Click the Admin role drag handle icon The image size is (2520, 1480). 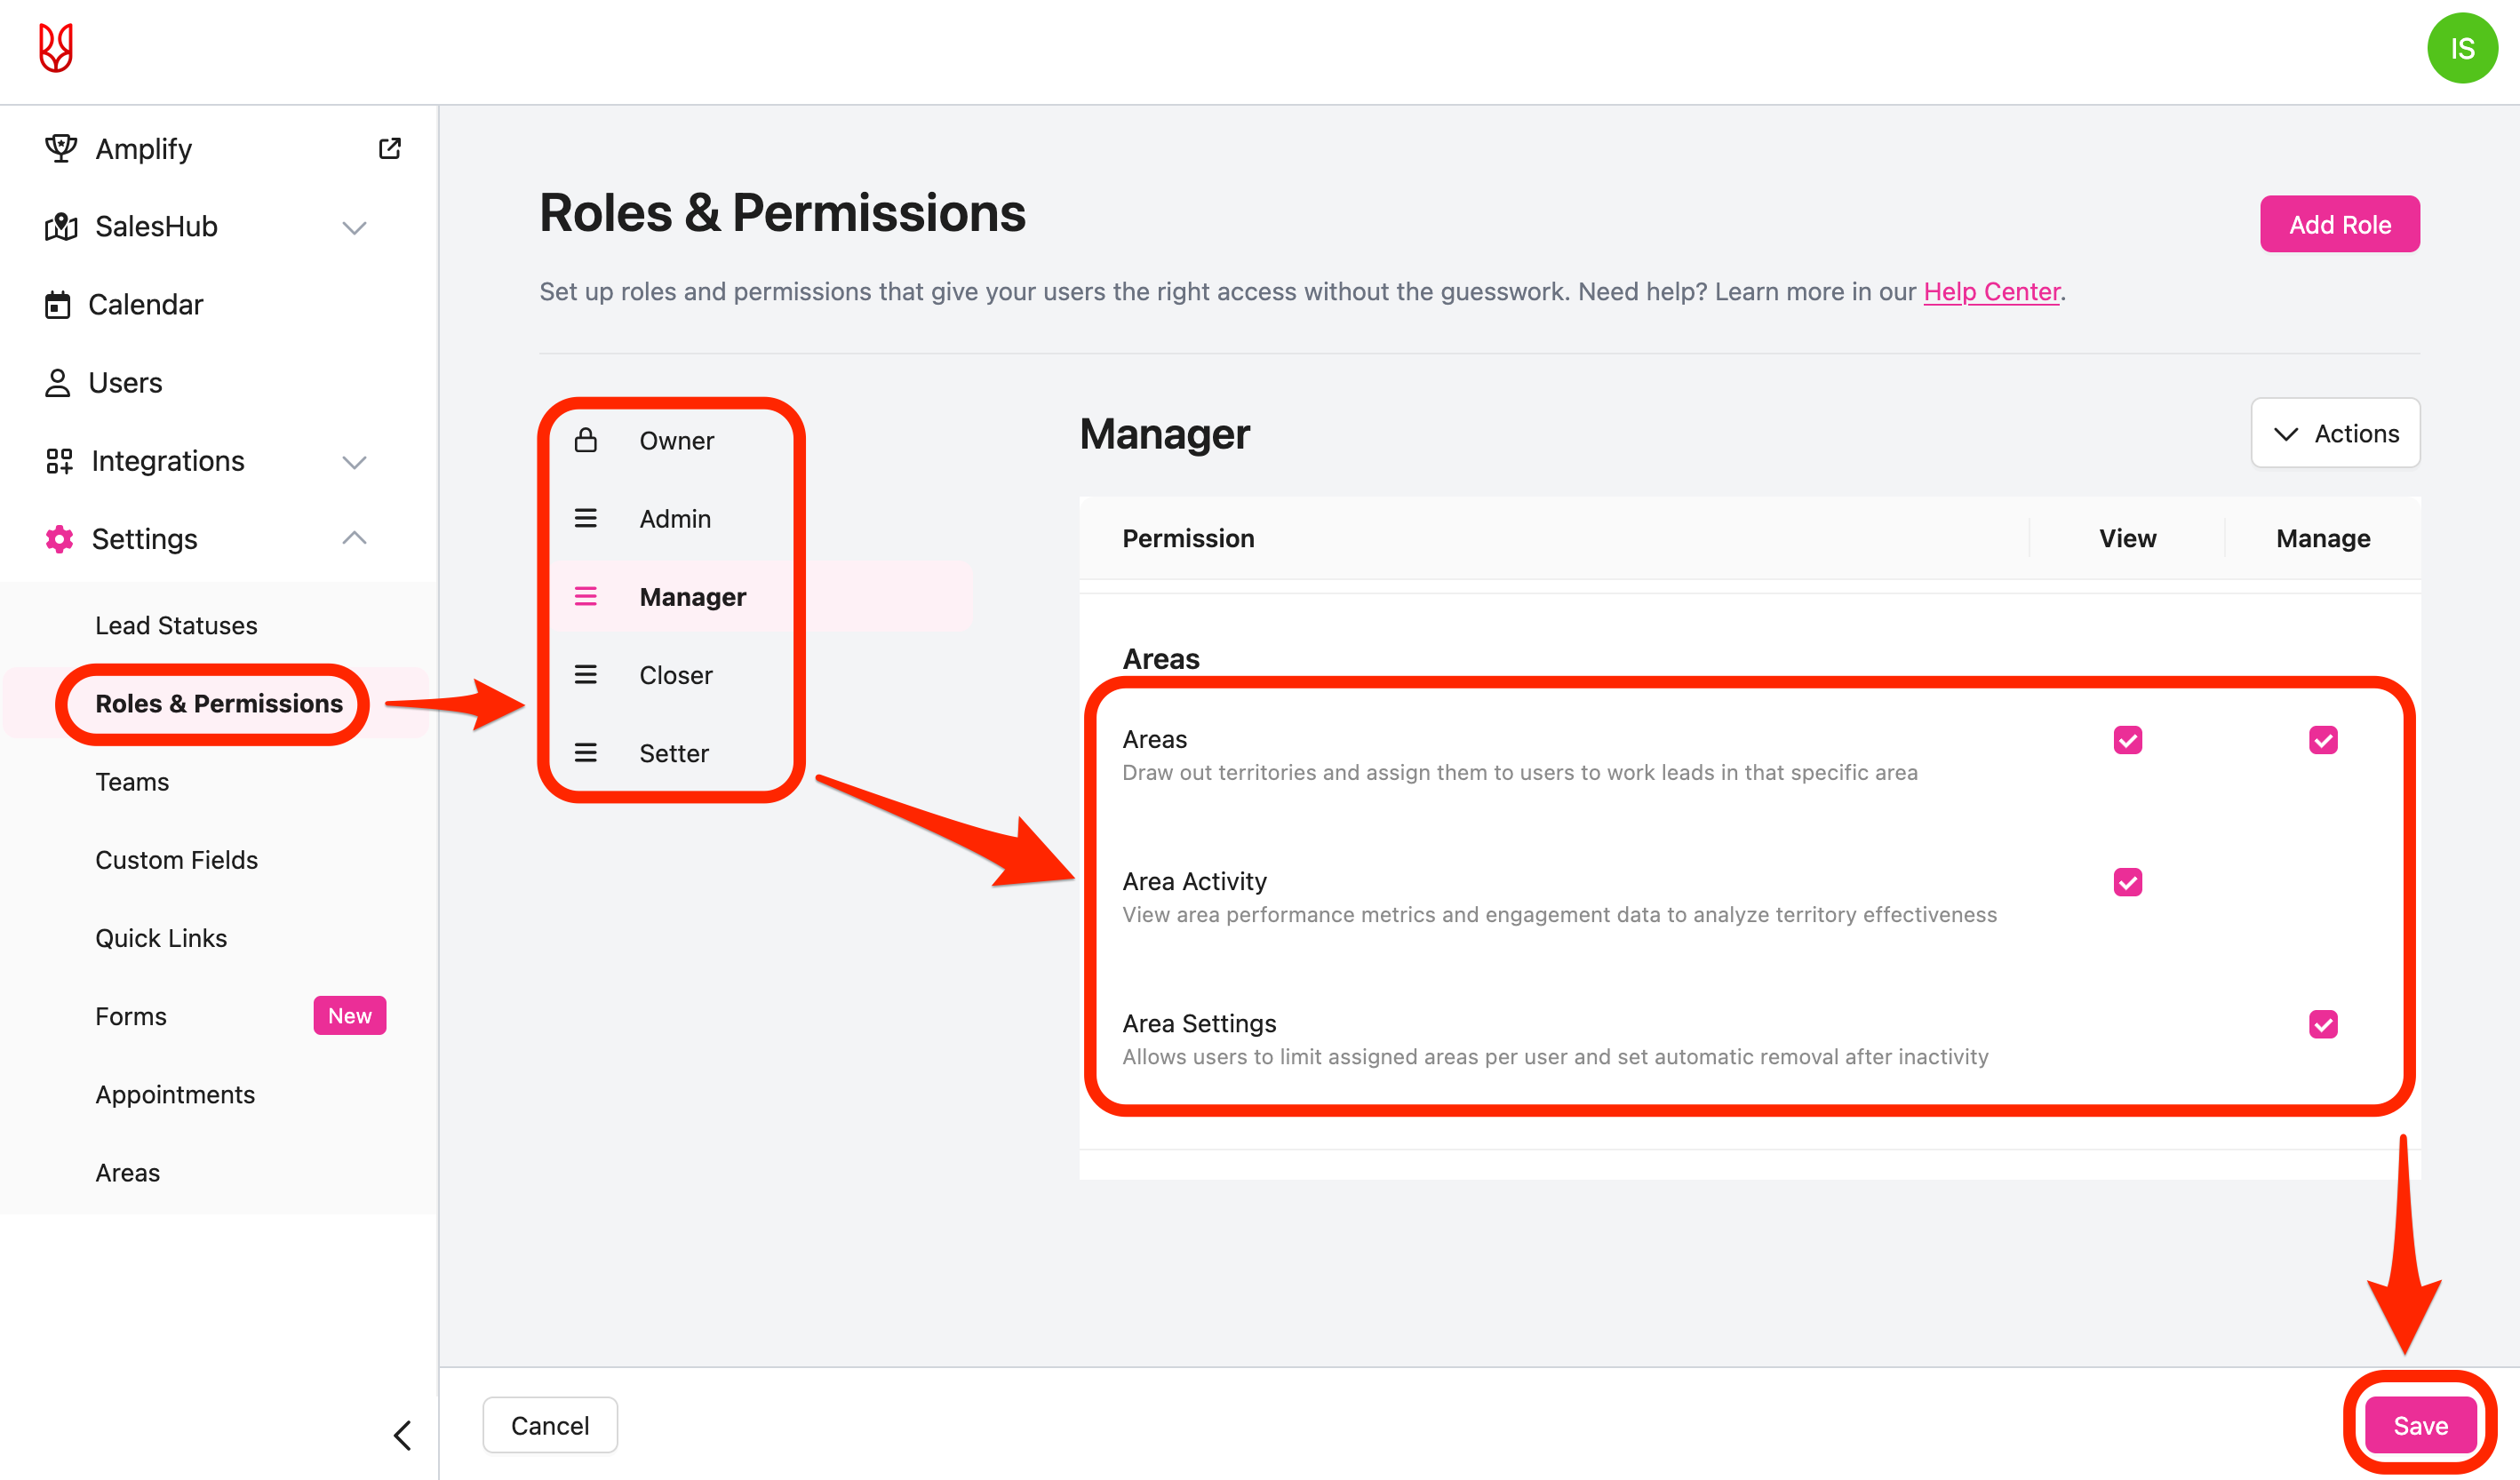tap(586, 518)
